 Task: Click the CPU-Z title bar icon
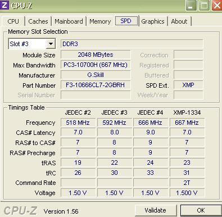coord(4,5)
